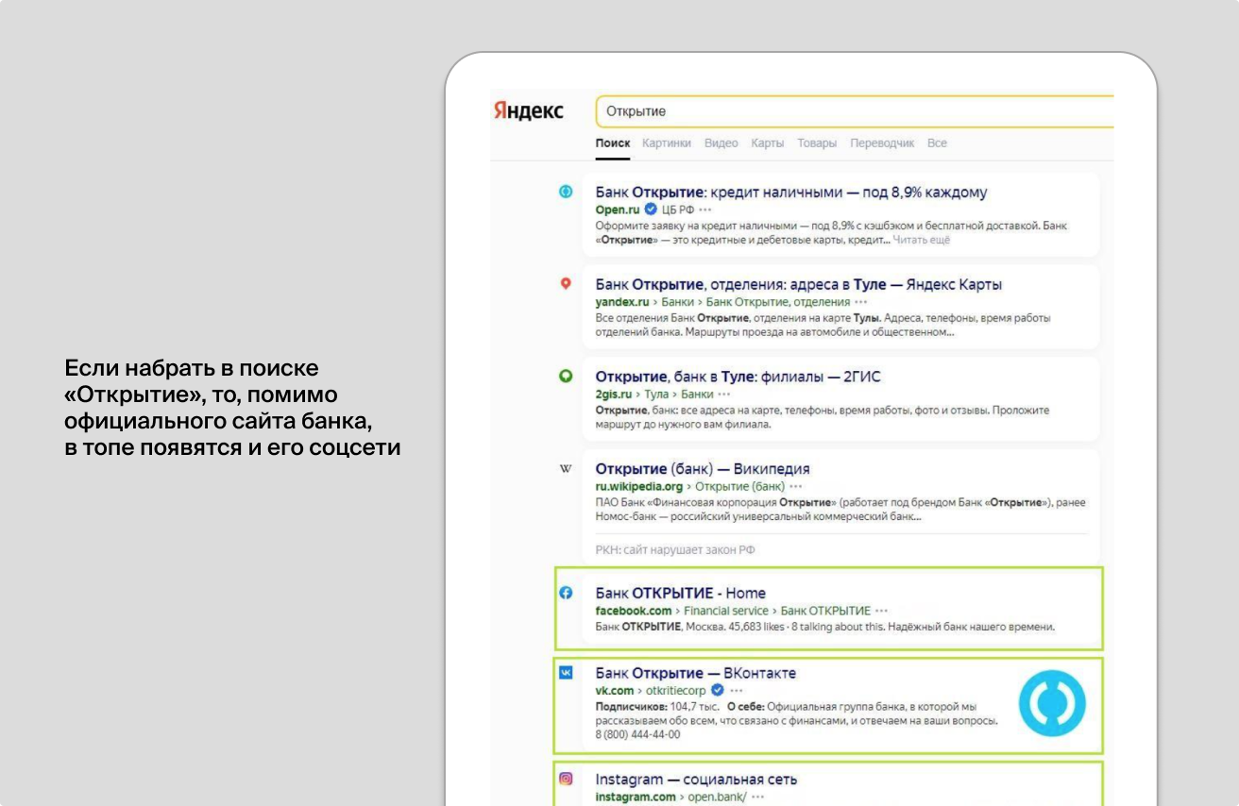Screen dimensions: 1239x806
Task: Click the blue bank logo thumbnail in the VK result
Action: (1052, 703)
